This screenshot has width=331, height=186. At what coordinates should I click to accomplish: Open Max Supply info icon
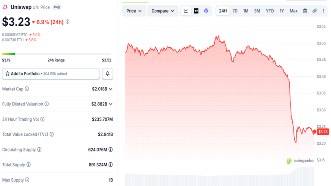coord(27,180)
